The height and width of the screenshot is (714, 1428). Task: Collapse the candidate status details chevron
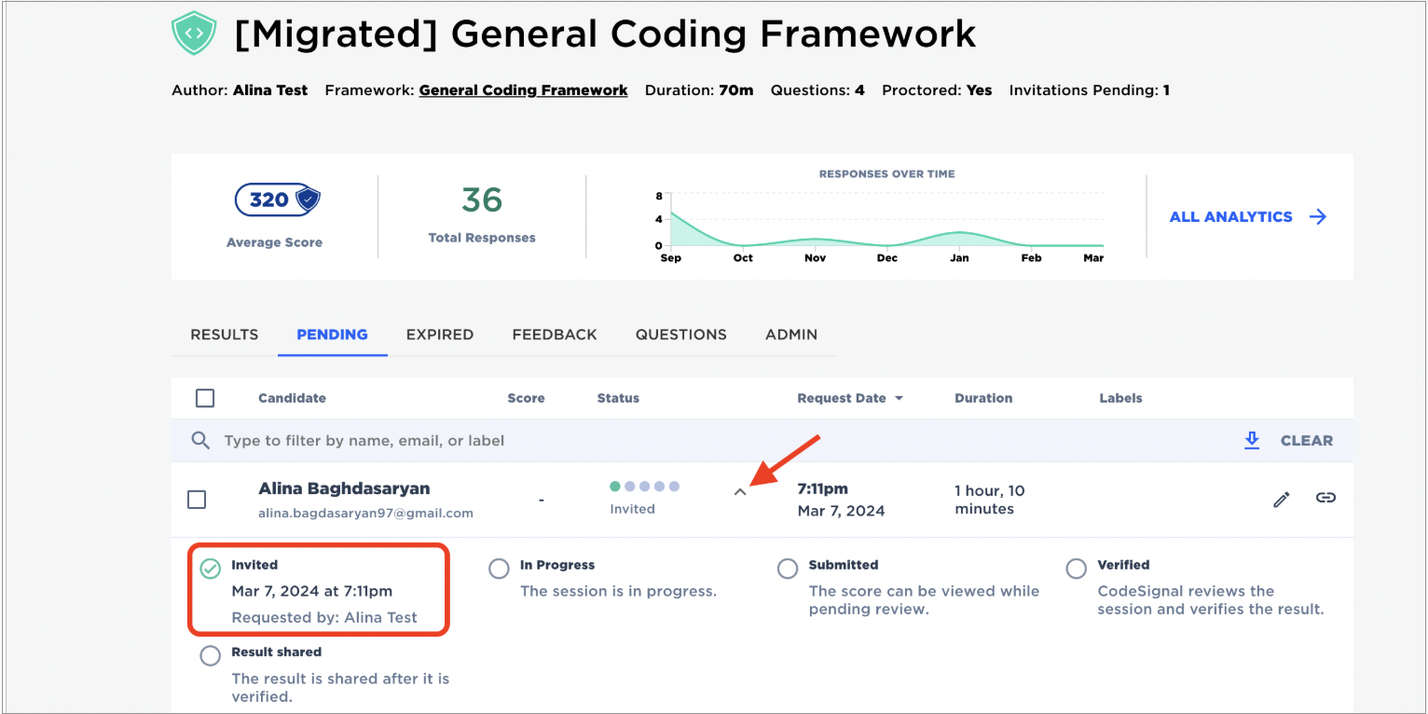point(740,492)
